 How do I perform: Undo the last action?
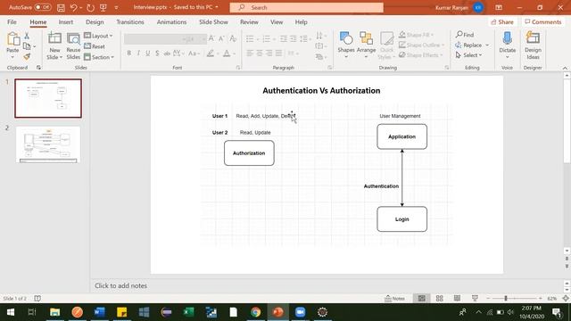pyautogui.click(x=73, y=7)
